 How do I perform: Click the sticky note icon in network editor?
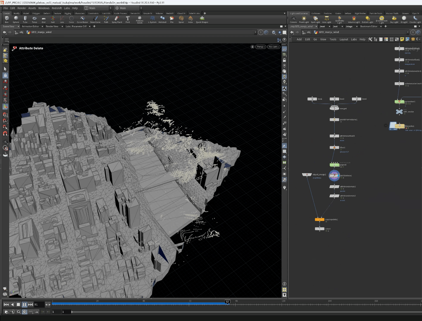point(402,39)
